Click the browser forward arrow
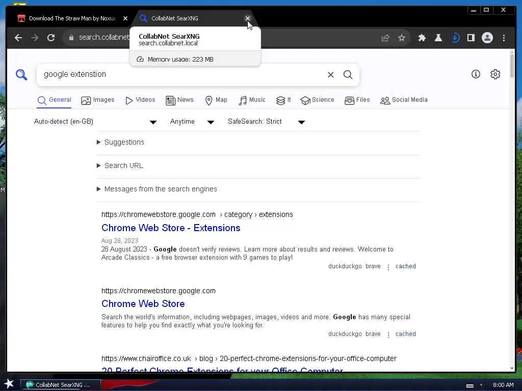 [x=35, y=38]
